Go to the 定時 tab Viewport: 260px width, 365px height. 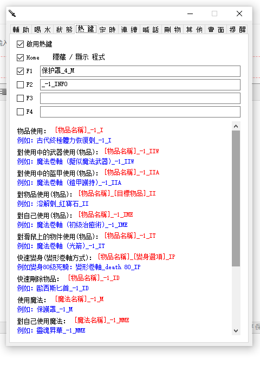pyautogui.click(x=108, y=30)
